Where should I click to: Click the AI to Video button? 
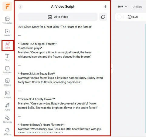coord(58,17)
